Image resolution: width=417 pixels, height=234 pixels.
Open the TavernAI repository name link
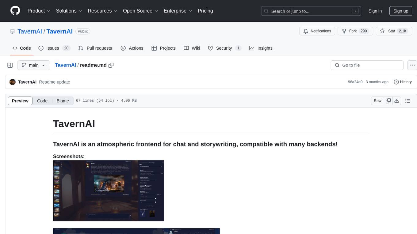click(59, 31)
